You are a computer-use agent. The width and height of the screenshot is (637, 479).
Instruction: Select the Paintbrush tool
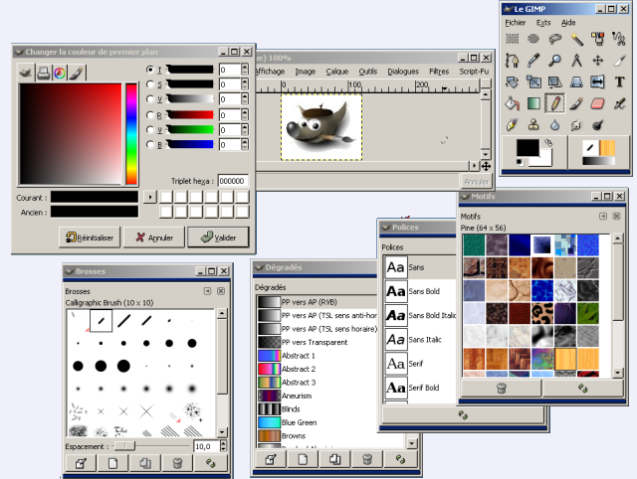click(x=576, y=103)
